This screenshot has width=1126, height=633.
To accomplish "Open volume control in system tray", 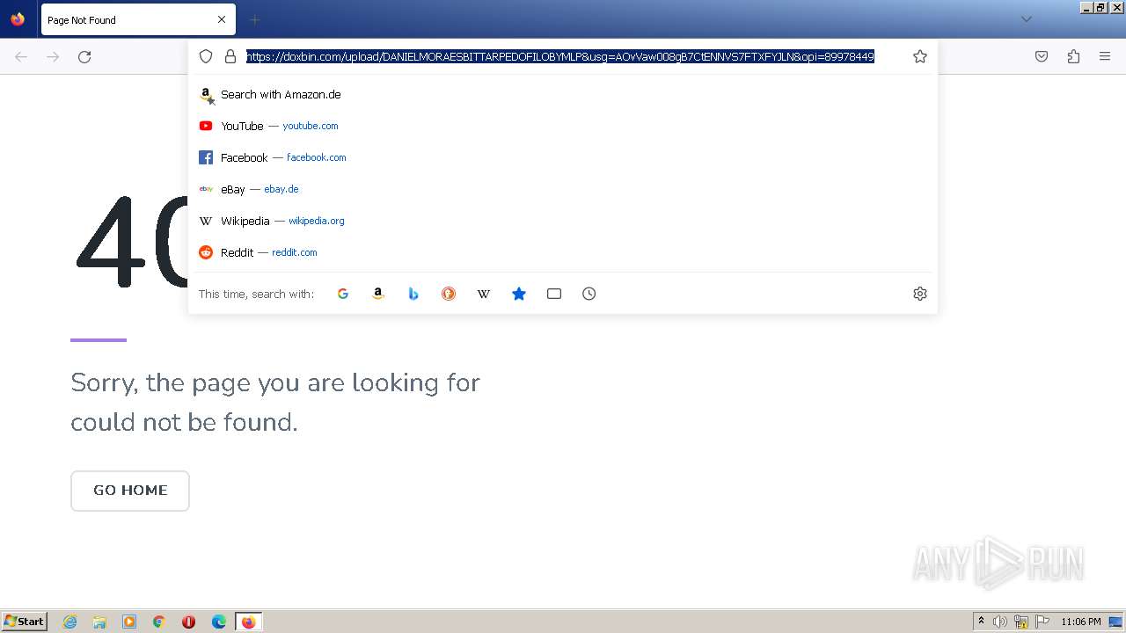I will coord(1000,622).
